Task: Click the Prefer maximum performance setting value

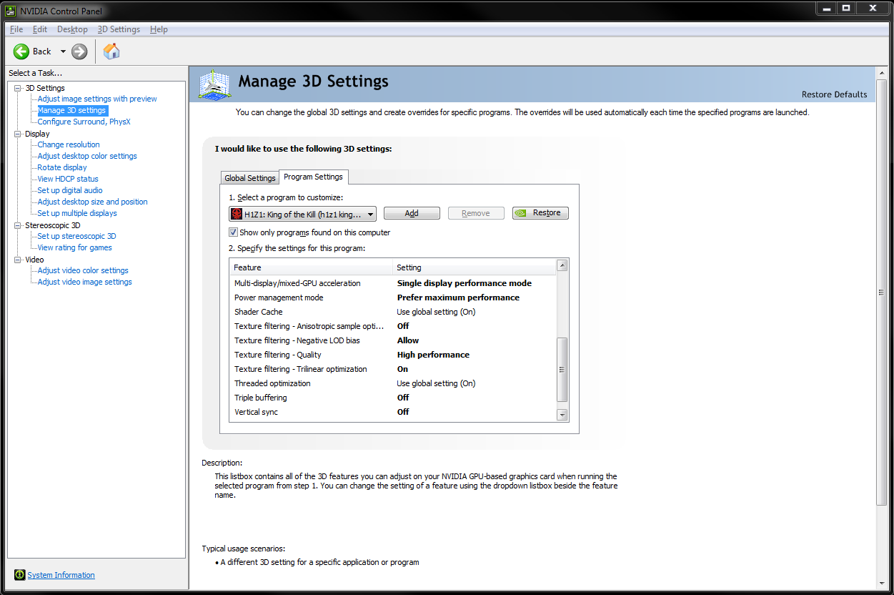Action: pos(458,297)
